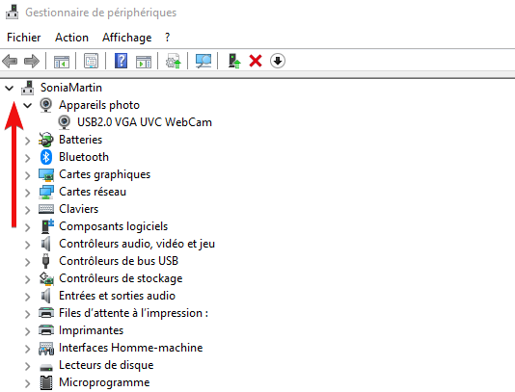Open the Affichage menu
The image size is (515, 392).
(126, 39)
